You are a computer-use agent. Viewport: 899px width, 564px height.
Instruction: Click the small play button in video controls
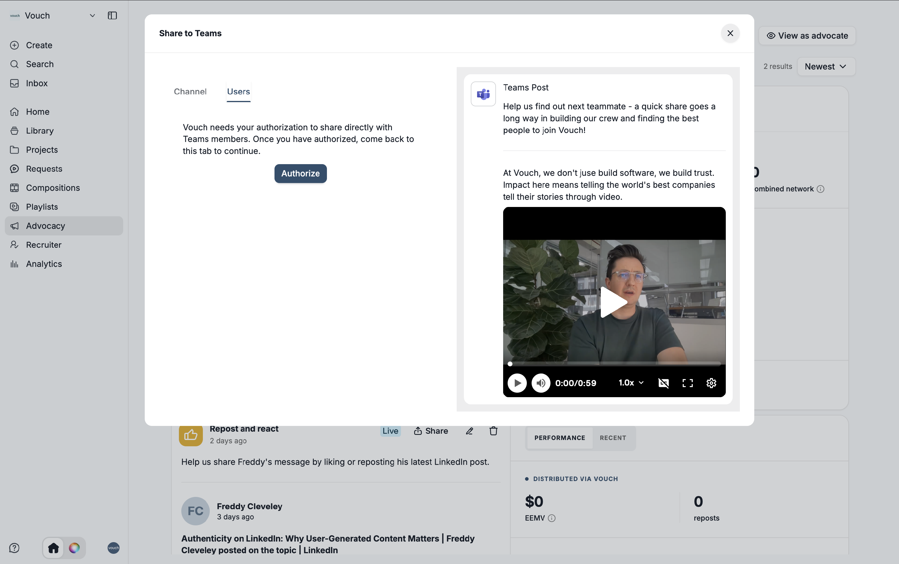pos(517,383)
